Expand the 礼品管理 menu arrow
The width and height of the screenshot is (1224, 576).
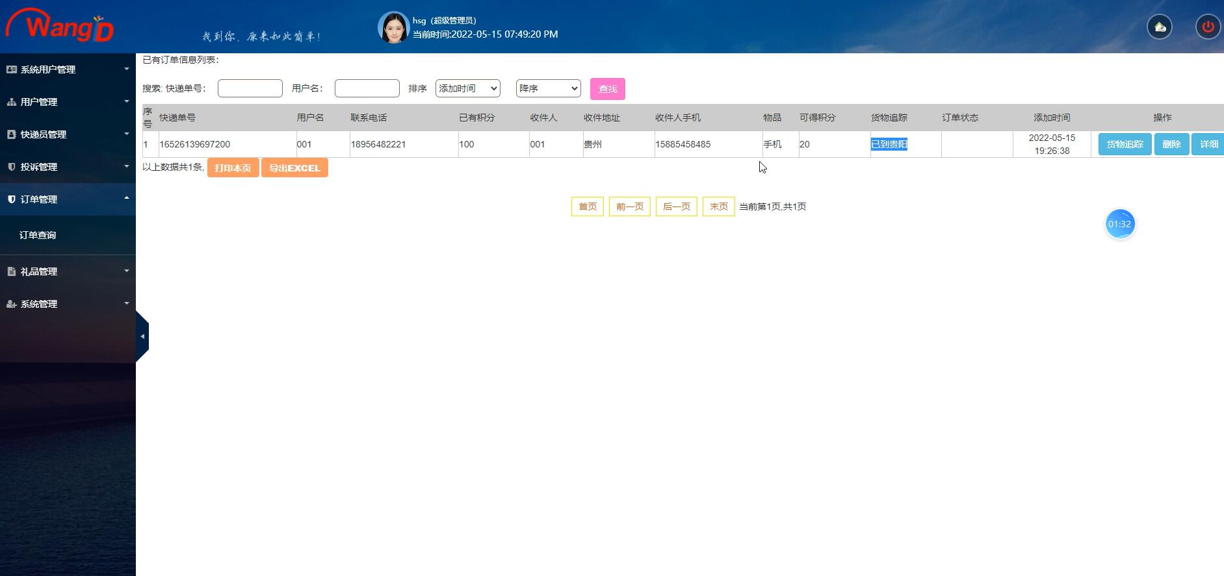tap(127, 271)
